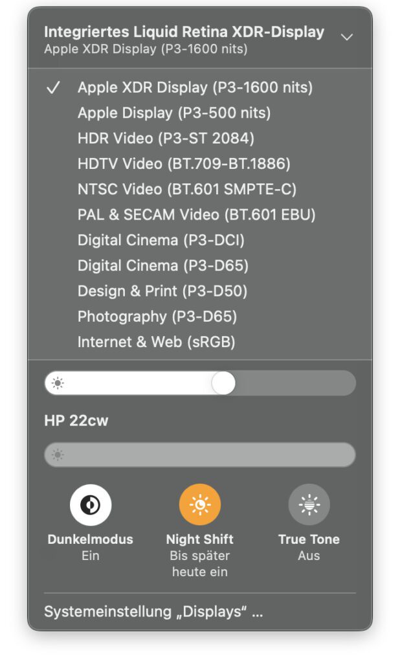
Task: Click the checkmark next to Apple XDR Display
Action: point(54,87)
